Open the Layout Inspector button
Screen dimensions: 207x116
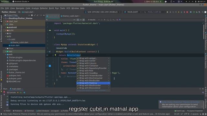click(x=195, y=111)
